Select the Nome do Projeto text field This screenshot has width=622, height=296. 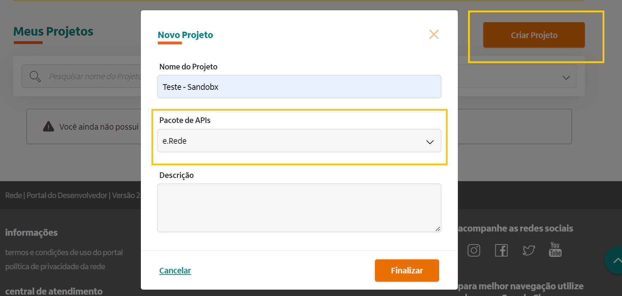click(299, 87)
